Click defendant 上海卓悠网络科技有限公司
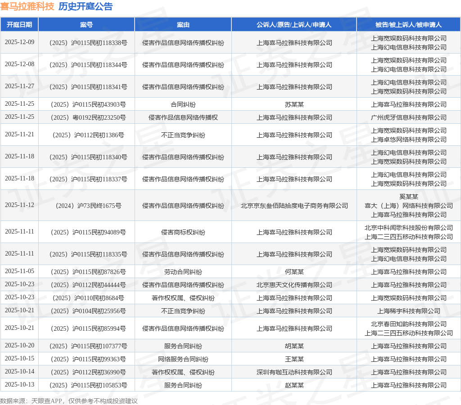The width and height of the screenshot is (461, 405). pyautogui.click(x=409, y=139)
